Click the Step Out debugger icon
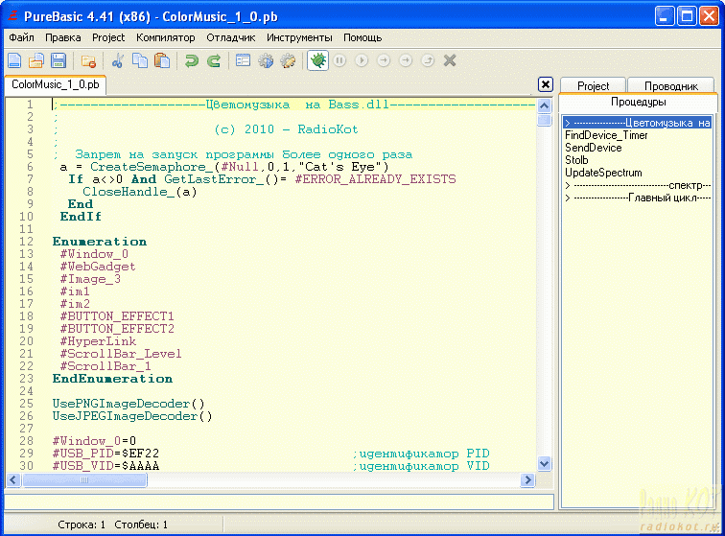The width and height of the screenshot is (725, 536). (x=428, y=60)
